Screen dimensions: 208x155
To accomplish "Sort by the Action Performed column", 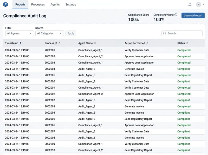I will (x=147, y=43).
